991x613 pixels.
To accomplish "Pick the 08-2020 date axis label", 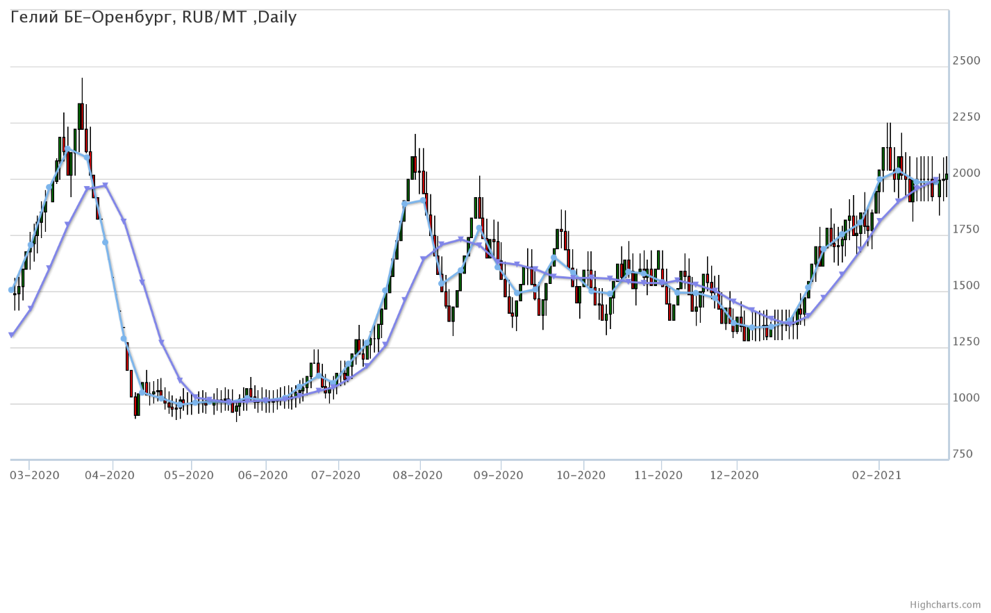I will click(x=417, y=475).
